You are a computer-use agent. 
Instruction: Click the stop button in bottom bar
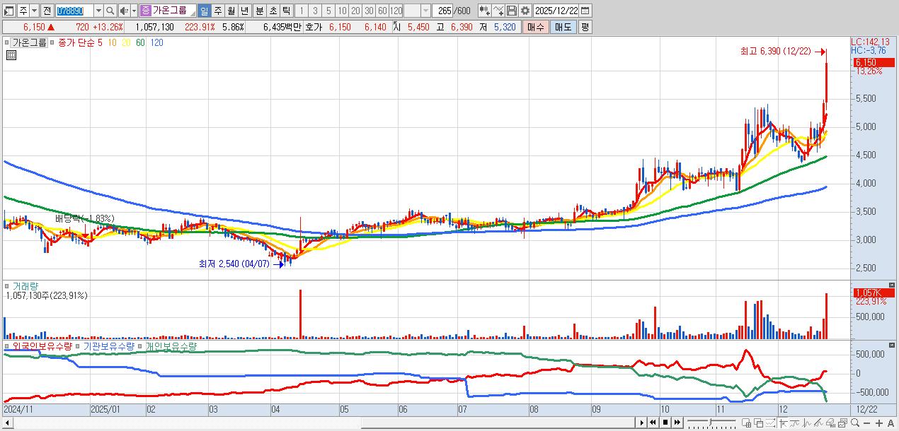(x=665, y=423)
